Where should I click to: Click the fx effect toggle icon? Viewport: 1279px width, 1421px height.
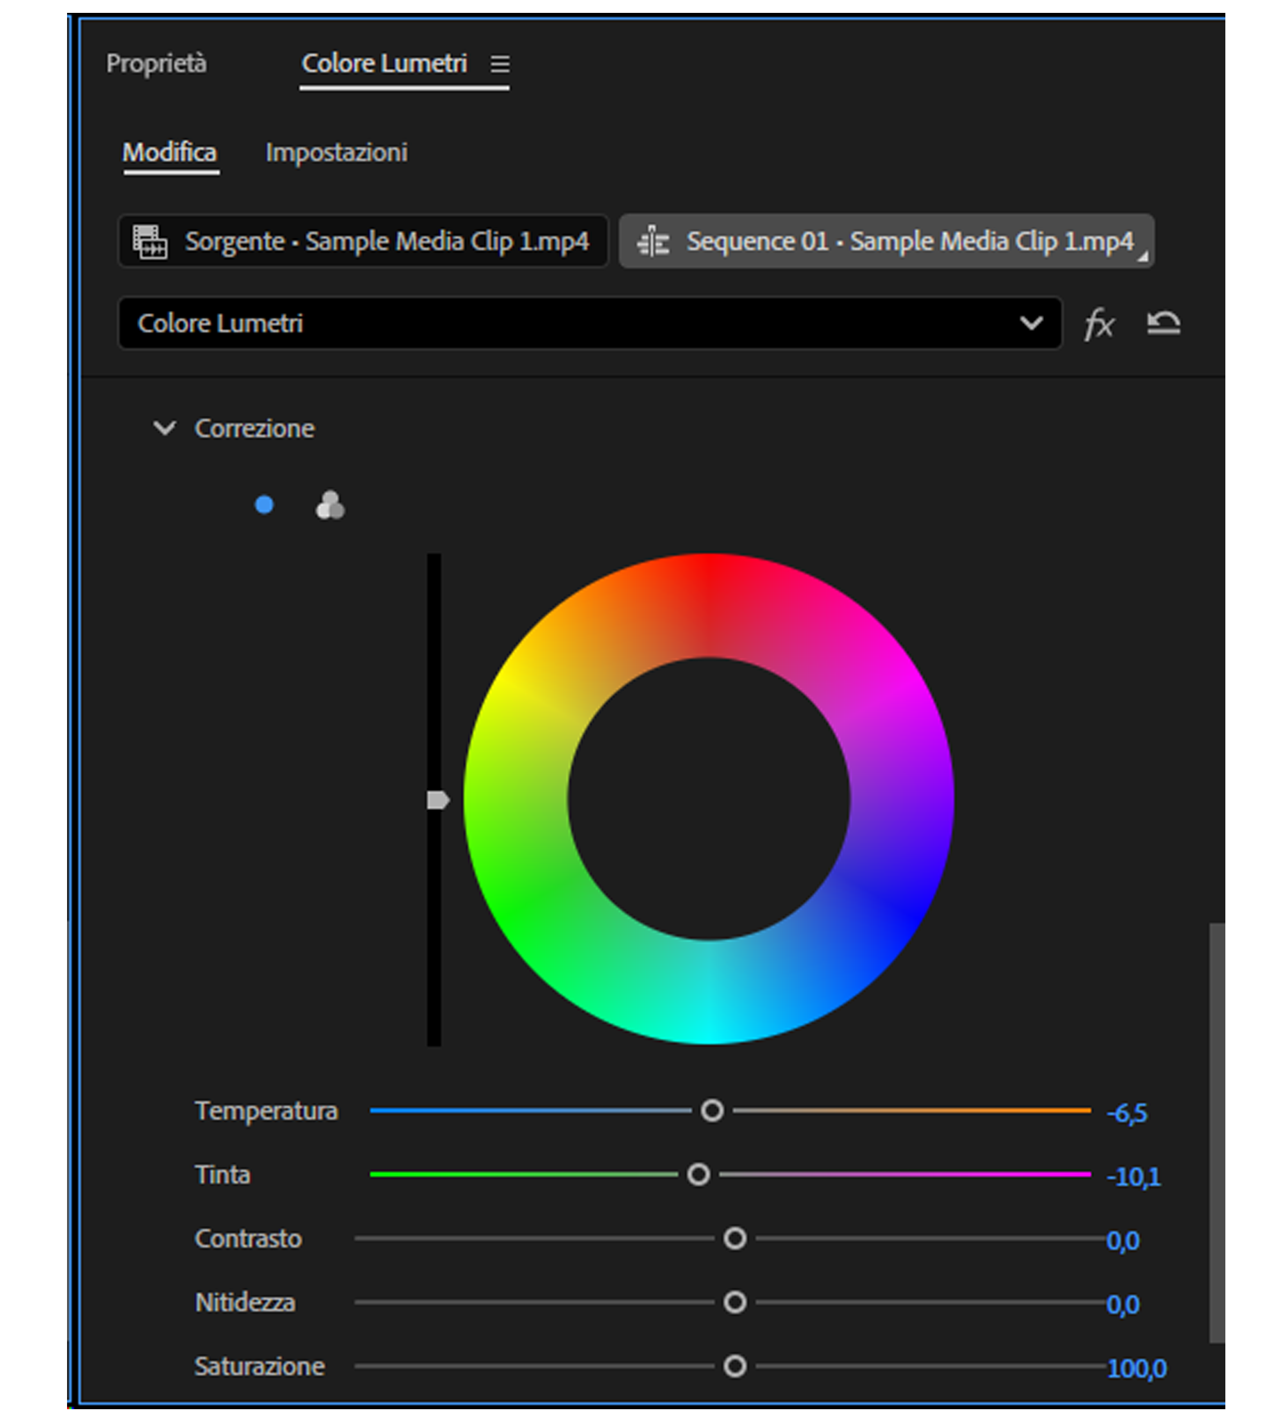pos(1099,324)
